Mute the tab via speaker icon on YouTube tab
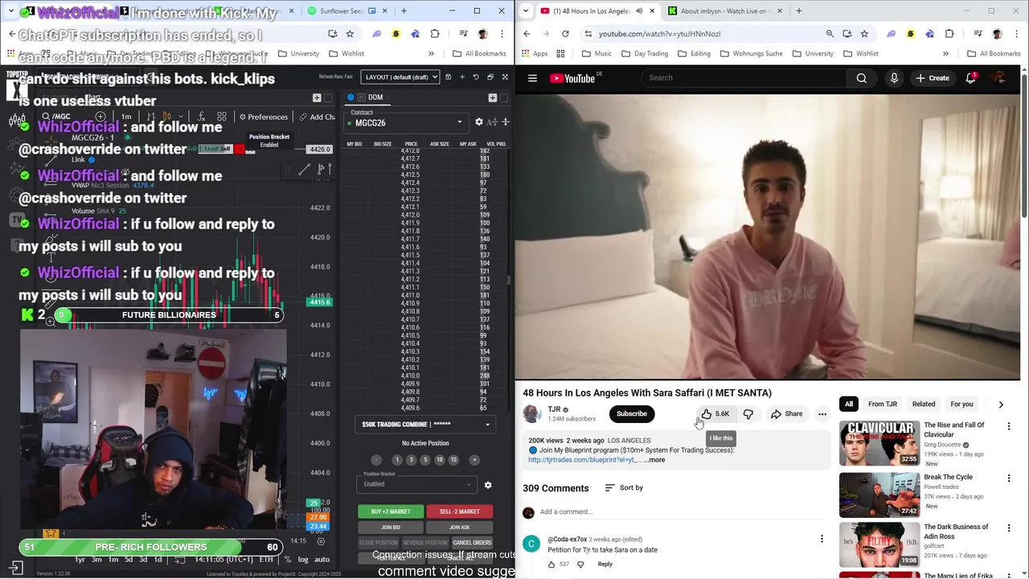Viewport: 1029px width, 579px height. (639, 11)
